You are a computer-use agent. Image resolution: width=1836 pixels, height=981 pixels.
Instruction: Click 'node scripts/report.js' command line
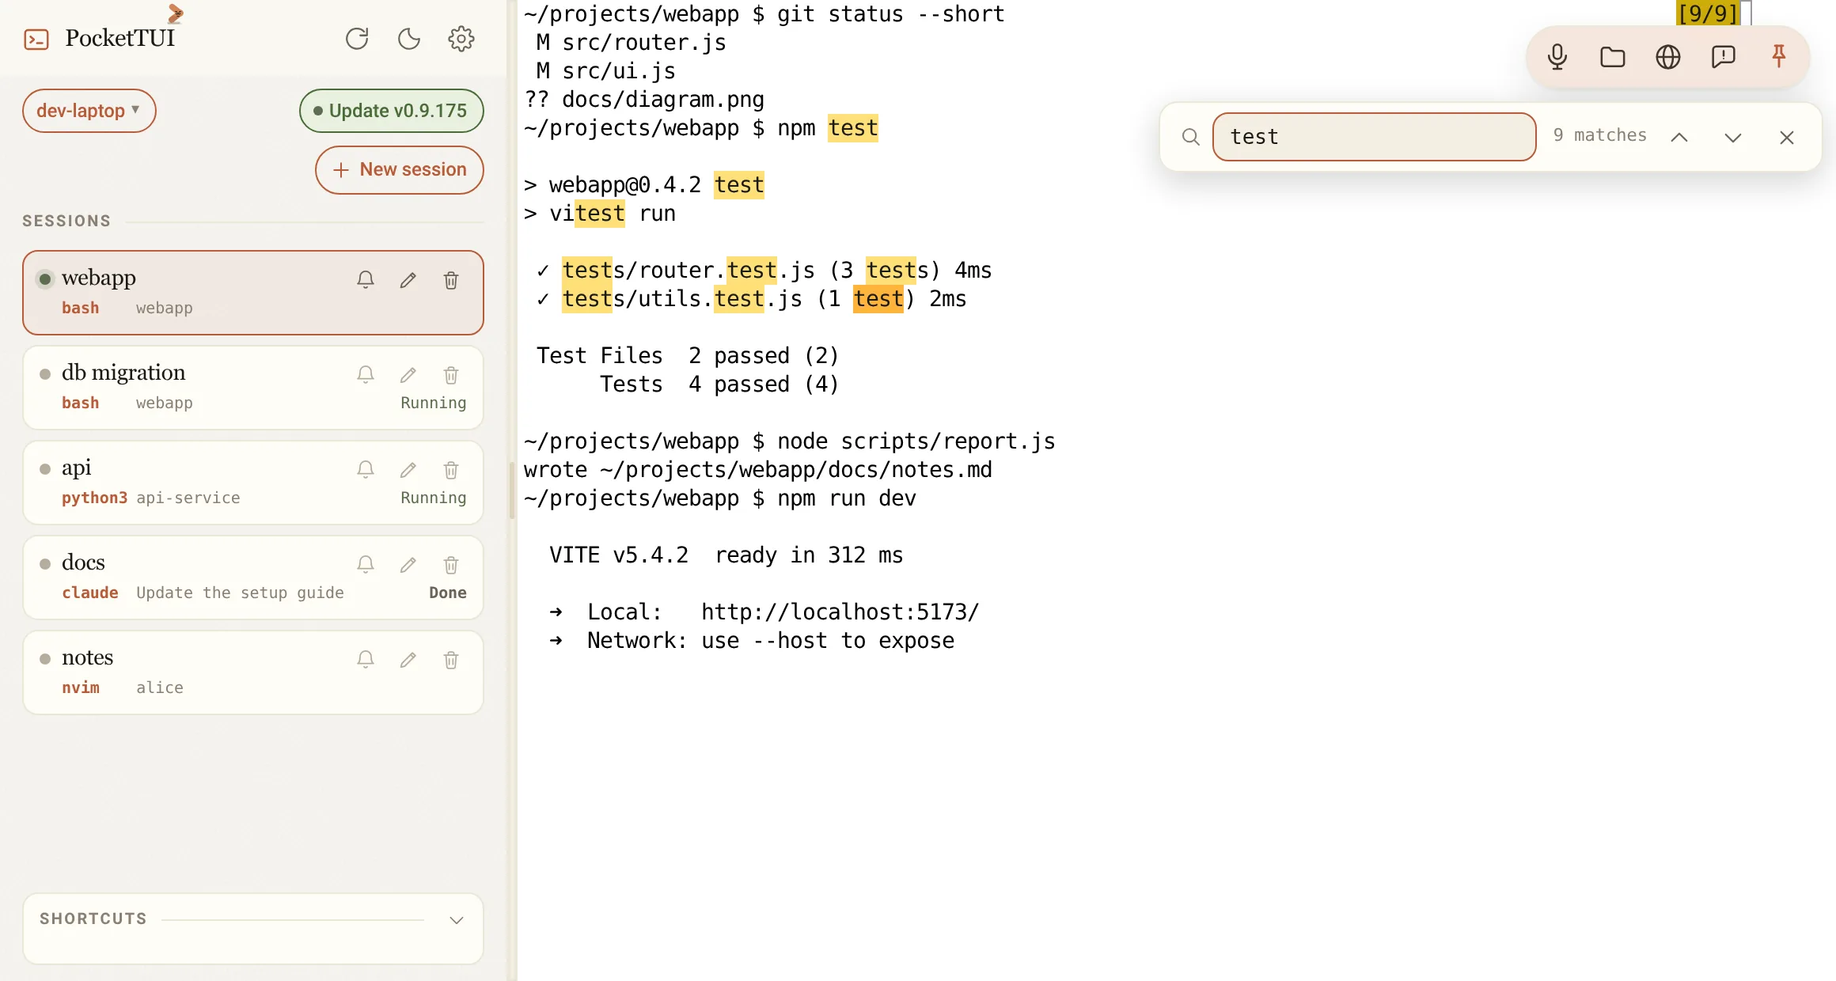point(790,441)
